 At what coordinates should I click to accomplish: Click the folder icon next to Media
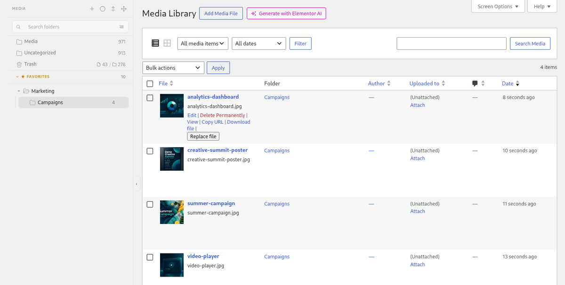[x=19, y=42]
